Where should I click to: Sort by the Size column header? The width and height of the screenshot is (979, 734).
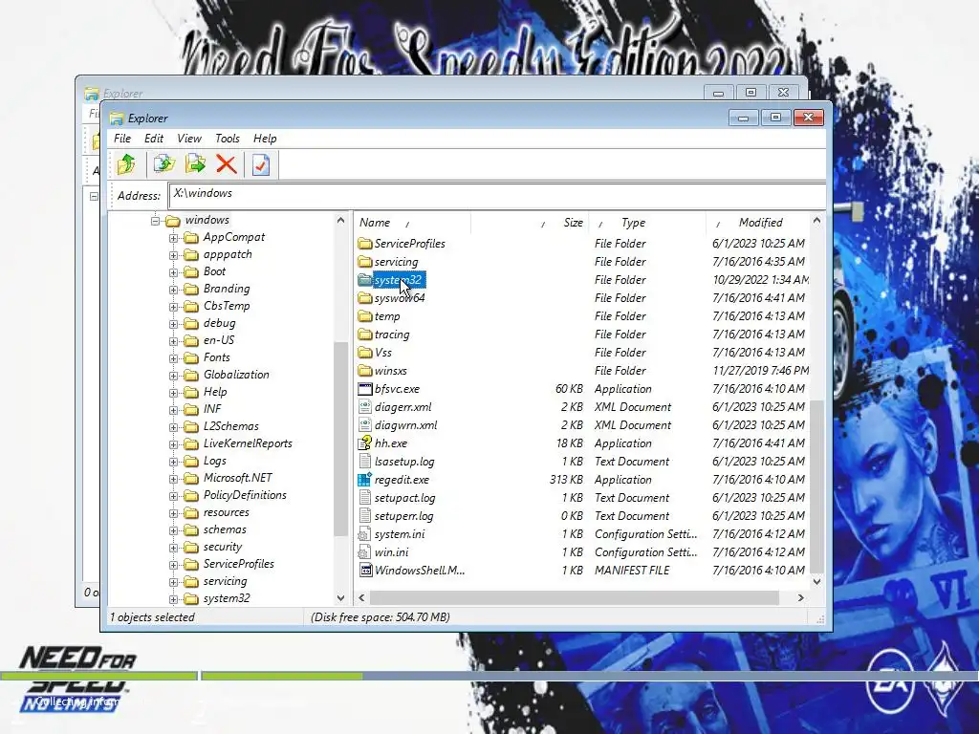[530, 223]
